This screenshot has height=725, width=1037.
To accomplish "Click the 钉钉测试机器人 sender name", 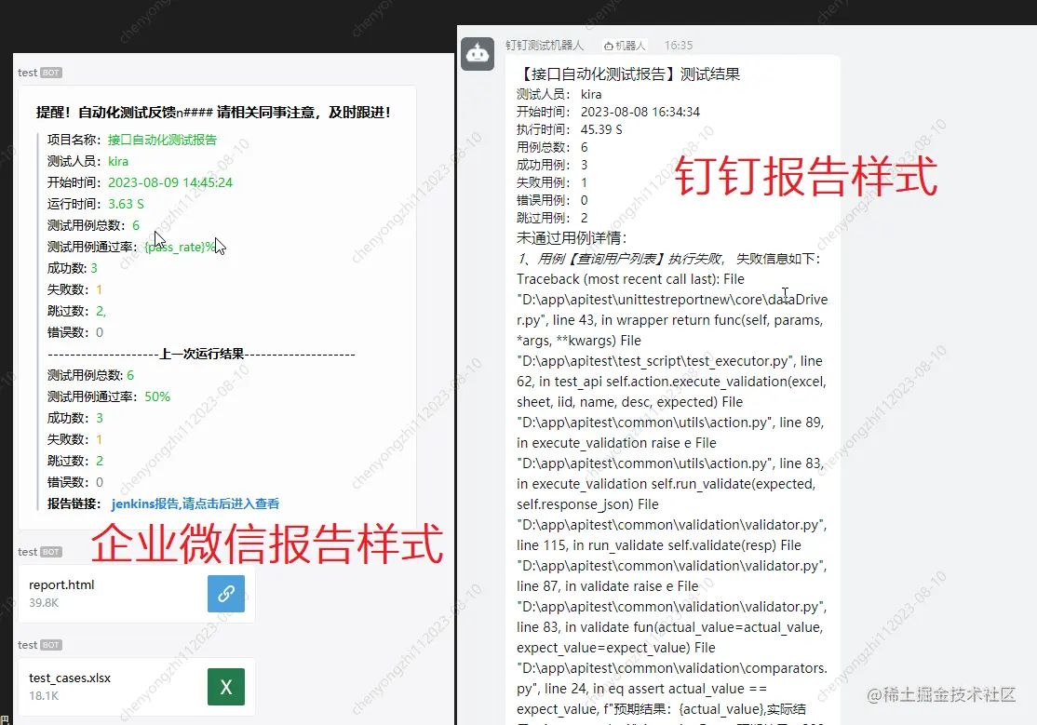I will coord(545,45).
